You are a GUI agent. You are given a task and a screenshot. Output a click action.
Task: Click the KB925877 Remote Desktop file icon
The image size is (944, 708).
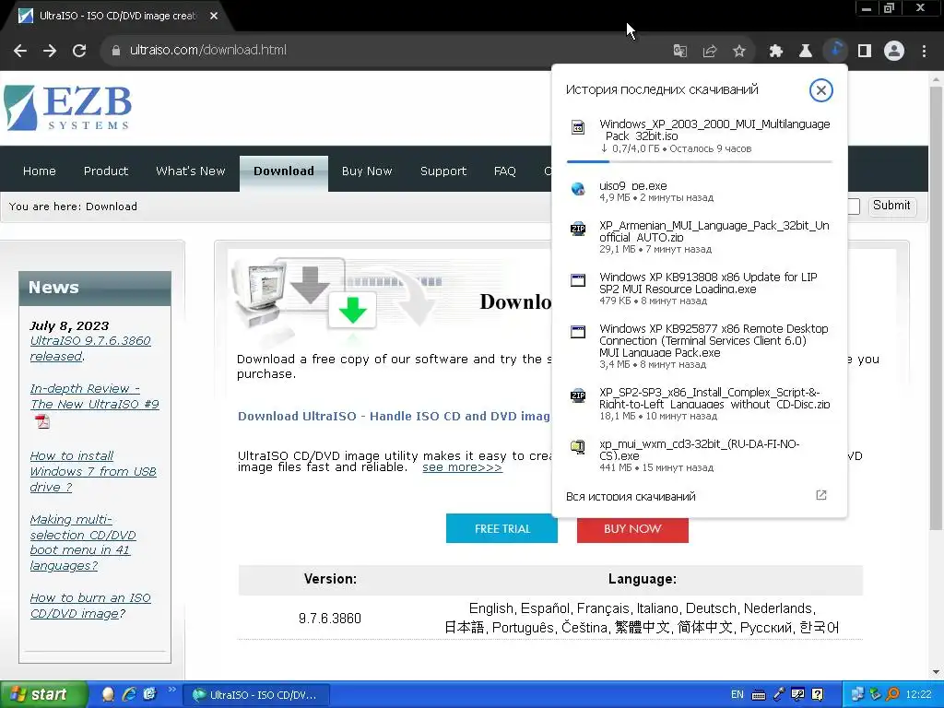(x=578, y=332)
